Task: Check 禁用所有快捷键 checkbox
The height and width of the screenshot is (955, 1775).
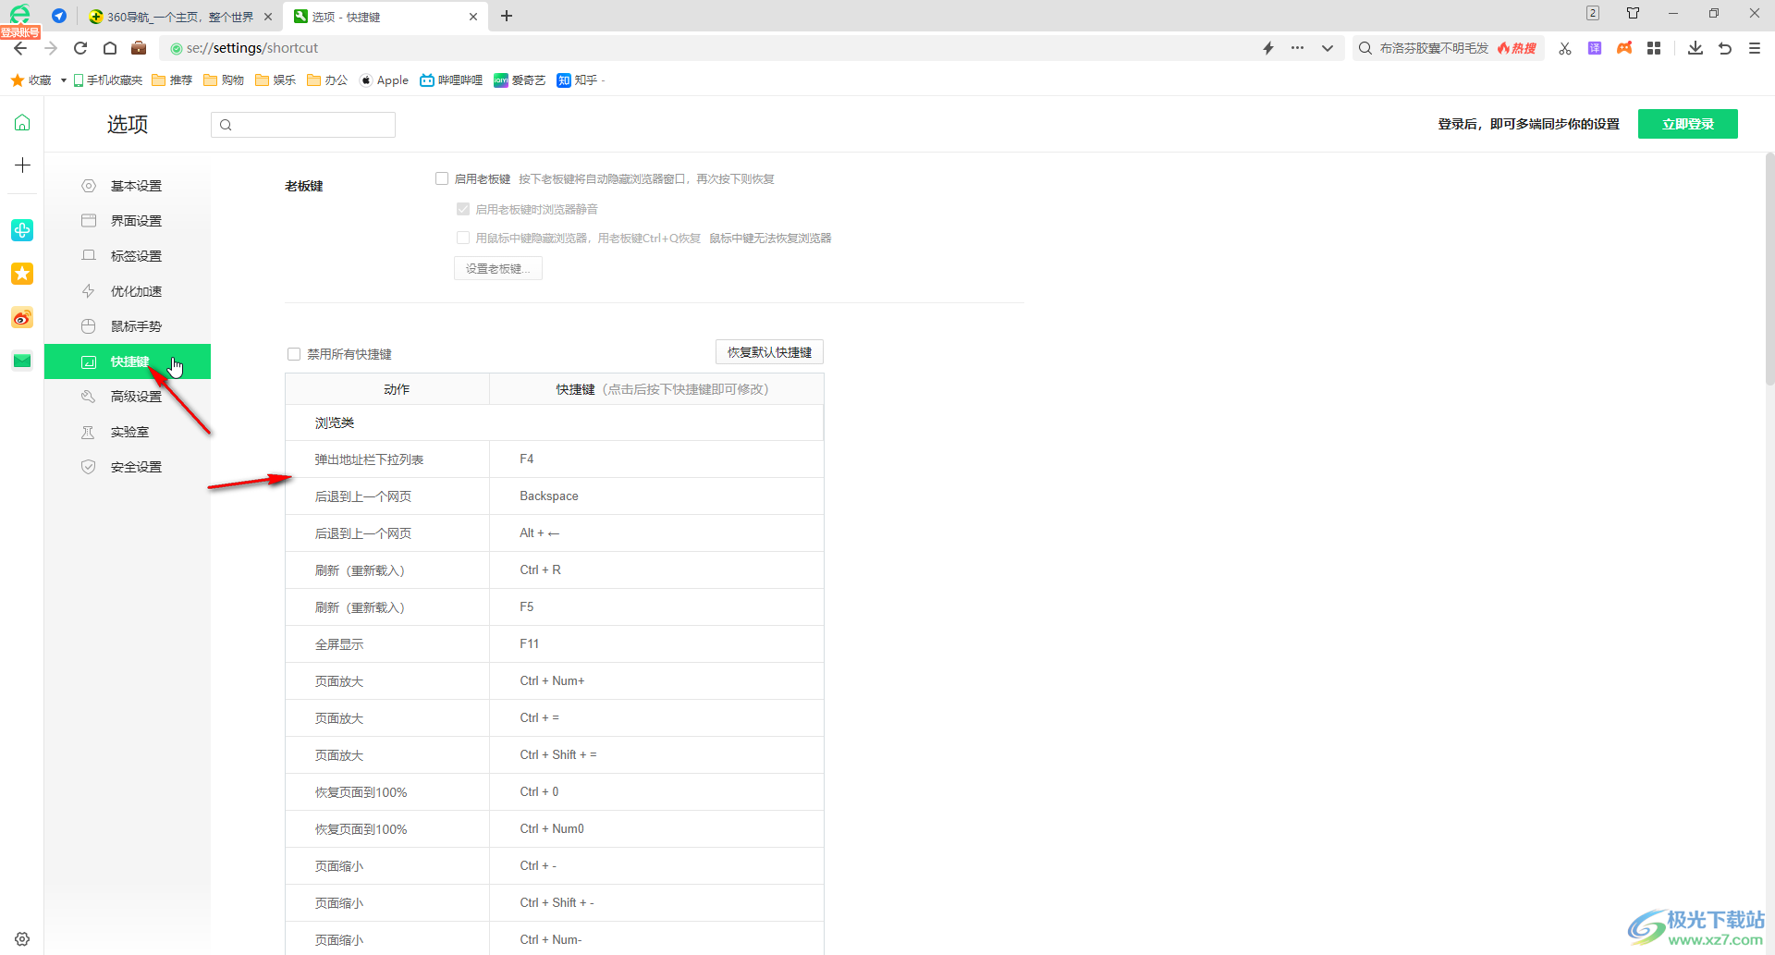Action: click(x=294, y=354)
